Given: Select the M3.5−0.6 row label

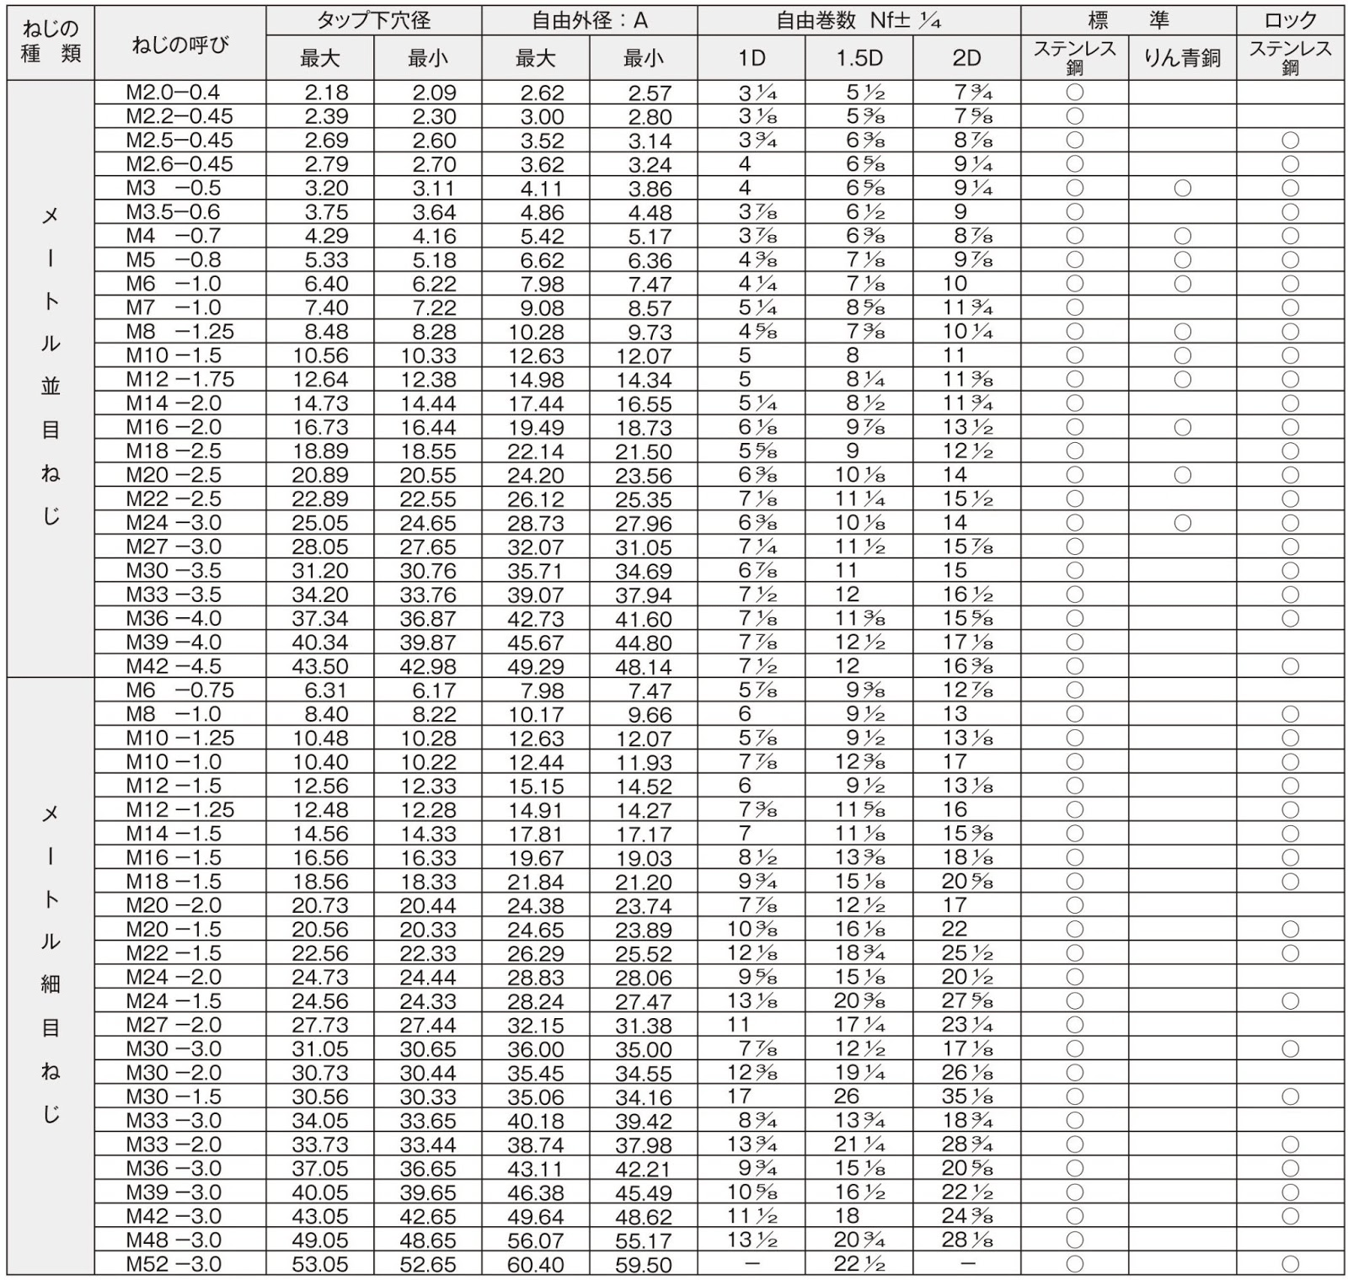Looking at the screenshot, I should point(173,212).
